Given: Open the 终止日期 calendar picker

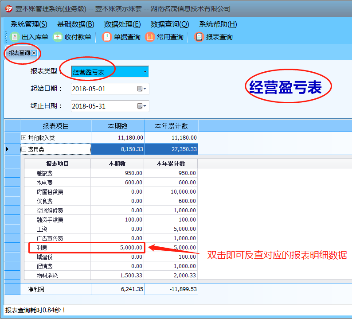Looking at the screenshot, I should click(142, 106).
